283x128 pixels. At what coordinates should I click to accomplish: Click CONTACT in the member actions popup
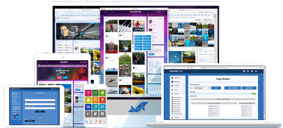click(x=138, y=36)
